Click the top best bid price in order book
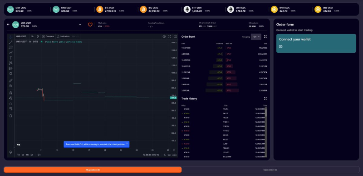363x176 pixels. pos(220,48)
